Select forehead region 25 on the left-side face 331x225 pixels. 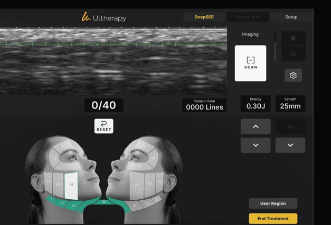(63, 146)
